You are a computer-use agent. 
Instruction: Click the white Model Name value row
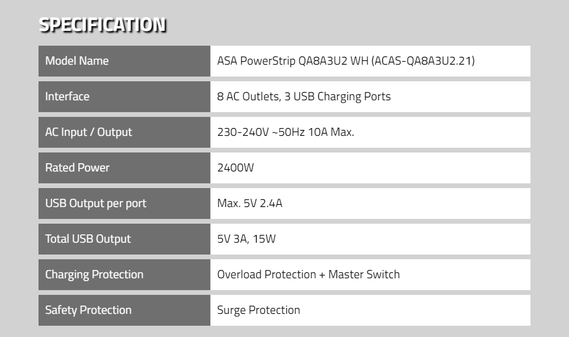click(x=370, y=61)
